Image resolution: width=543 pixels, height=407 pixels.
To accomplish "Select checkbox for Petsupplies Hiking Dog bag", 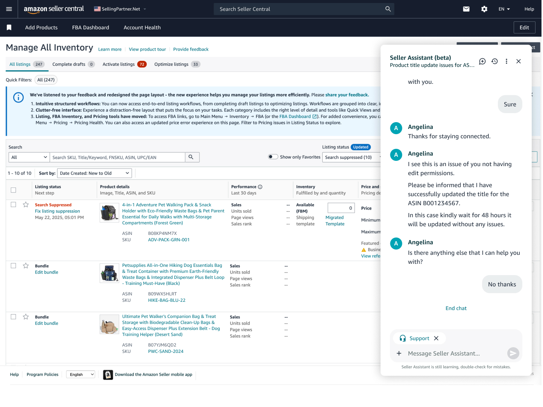I will pyautogui.click(x=14, y=266).
